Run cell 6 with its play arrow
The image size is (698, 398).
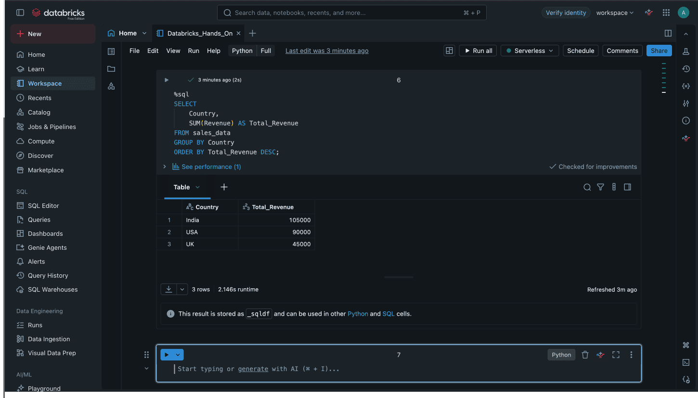(167, 80)
